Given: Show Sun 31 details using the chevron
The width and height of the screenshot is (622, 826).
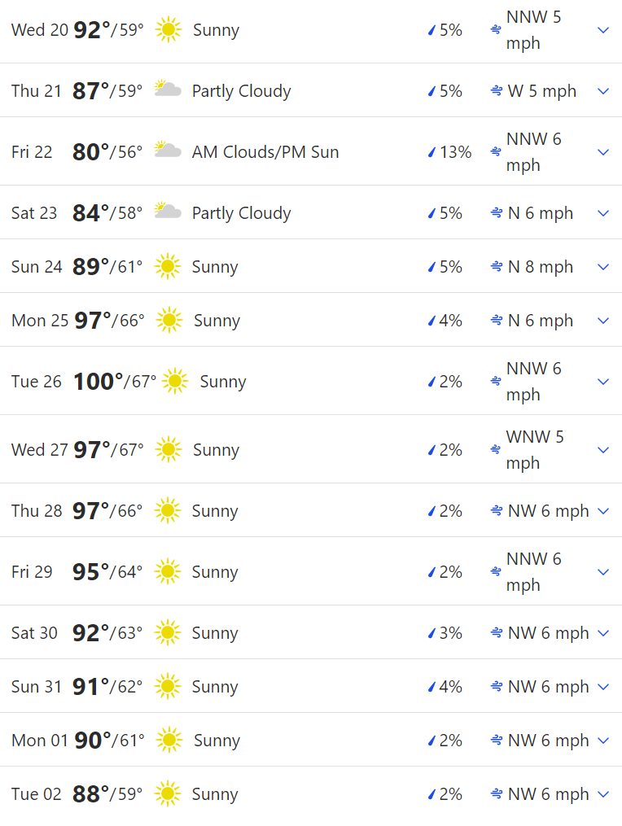Looking at the screenshot, I should coord(603,687).
